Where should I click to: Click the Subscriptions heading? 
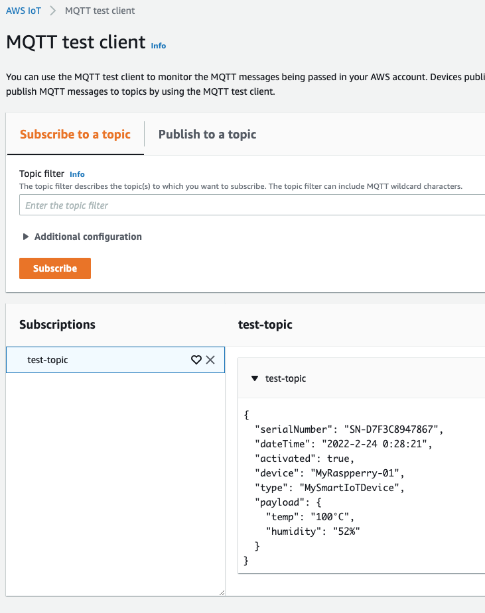[57, 325]
